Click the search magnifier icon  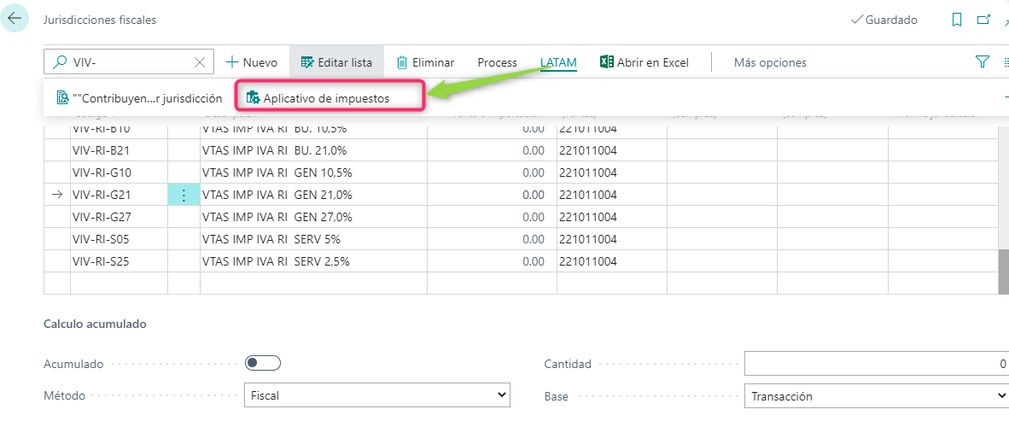click(60, 62)
